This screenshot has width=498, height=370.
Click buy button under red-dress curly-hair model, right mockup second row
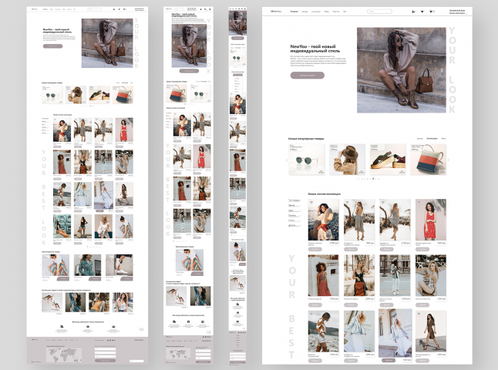[315, 305]
